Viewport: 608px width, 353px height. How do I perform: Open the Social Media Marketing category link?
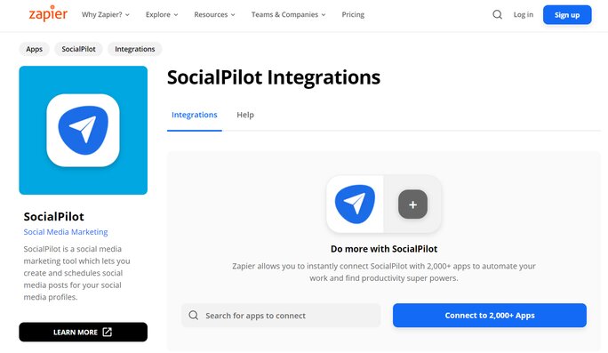point(66,232)
